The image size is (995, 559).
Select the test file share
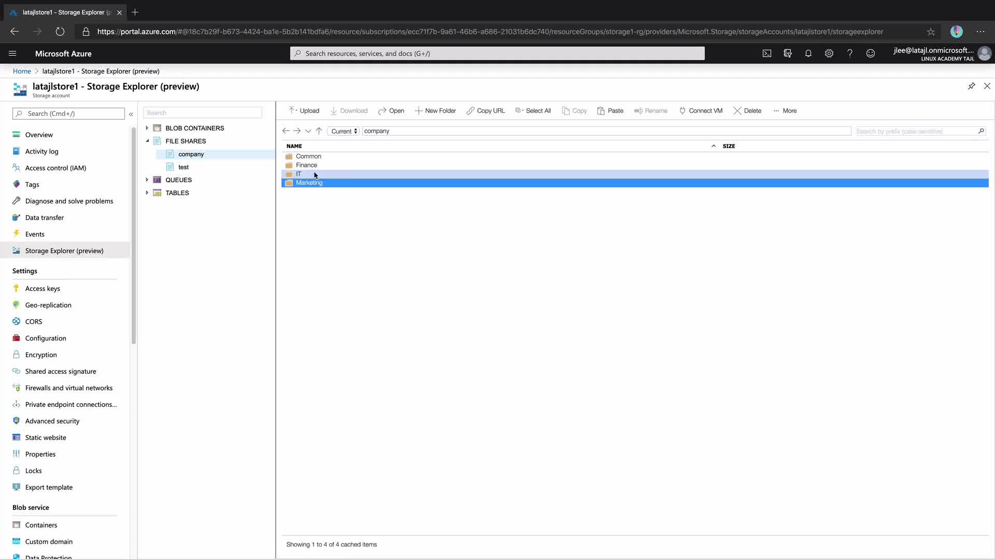183,167
